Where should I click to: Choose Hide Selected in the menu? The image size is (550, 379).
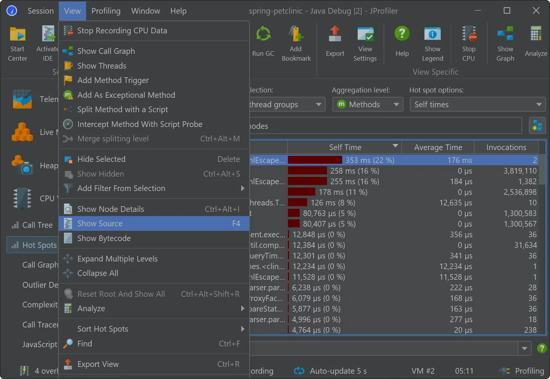[x=154, y=159]
